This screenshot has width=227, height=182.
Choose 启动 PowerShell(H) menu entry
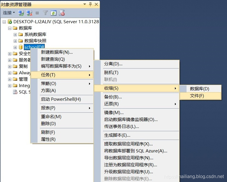pos(62,99)
